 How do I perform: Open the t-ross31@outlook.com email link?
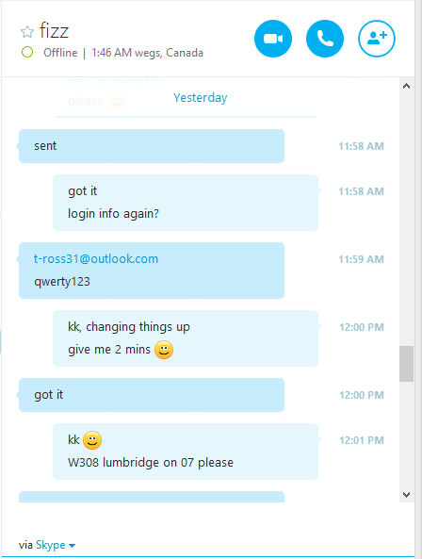pyautogui.click(x=96, y=259)
